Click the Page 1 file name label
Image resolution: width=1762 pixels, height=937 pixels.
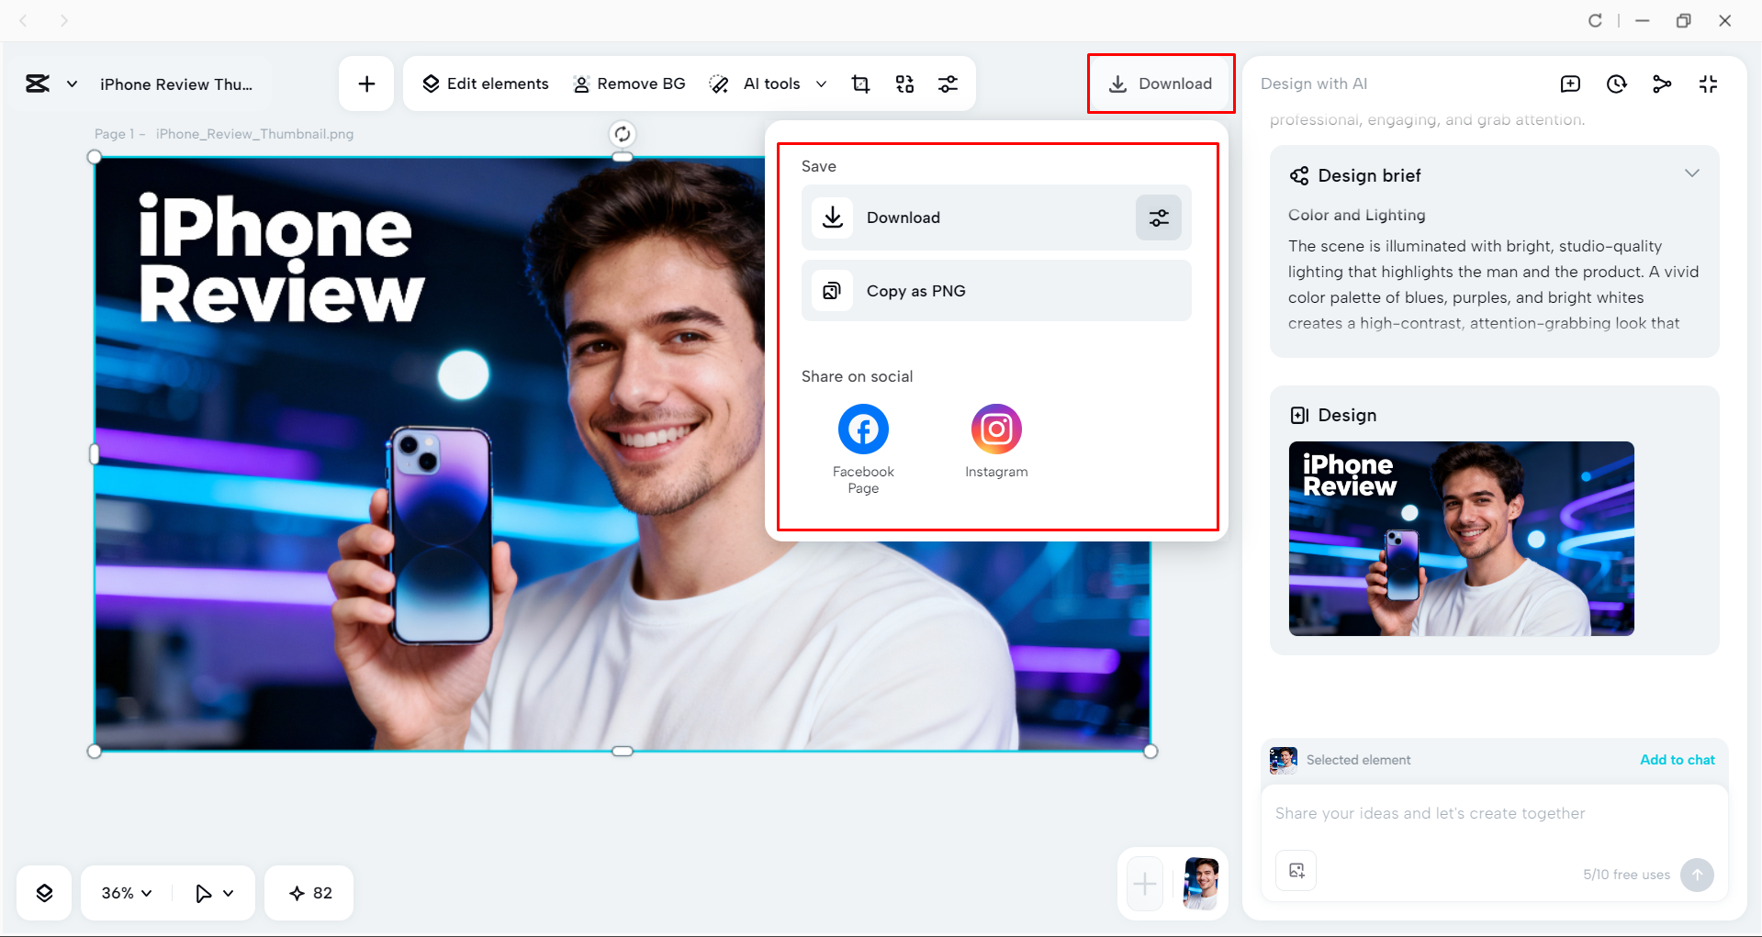[x=224, y=134]
